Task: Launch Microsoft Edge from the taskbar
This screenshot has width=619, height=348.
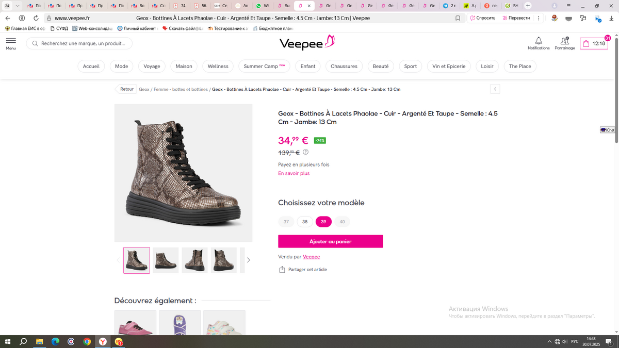Action: [55, 341]
